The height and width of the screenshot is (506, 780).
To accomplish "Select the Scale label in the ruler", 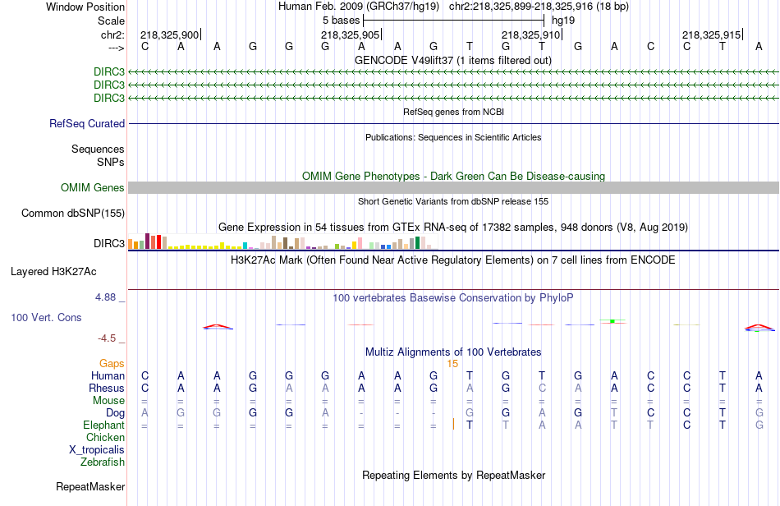I will 111,21.
